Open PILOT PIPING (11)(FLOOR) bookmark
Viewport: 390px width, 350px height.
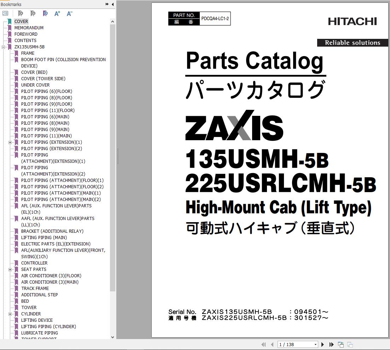[48, 110]
